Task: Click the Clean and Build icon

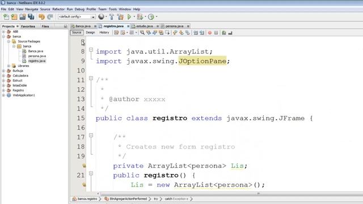Action: [x=120, y=16]
